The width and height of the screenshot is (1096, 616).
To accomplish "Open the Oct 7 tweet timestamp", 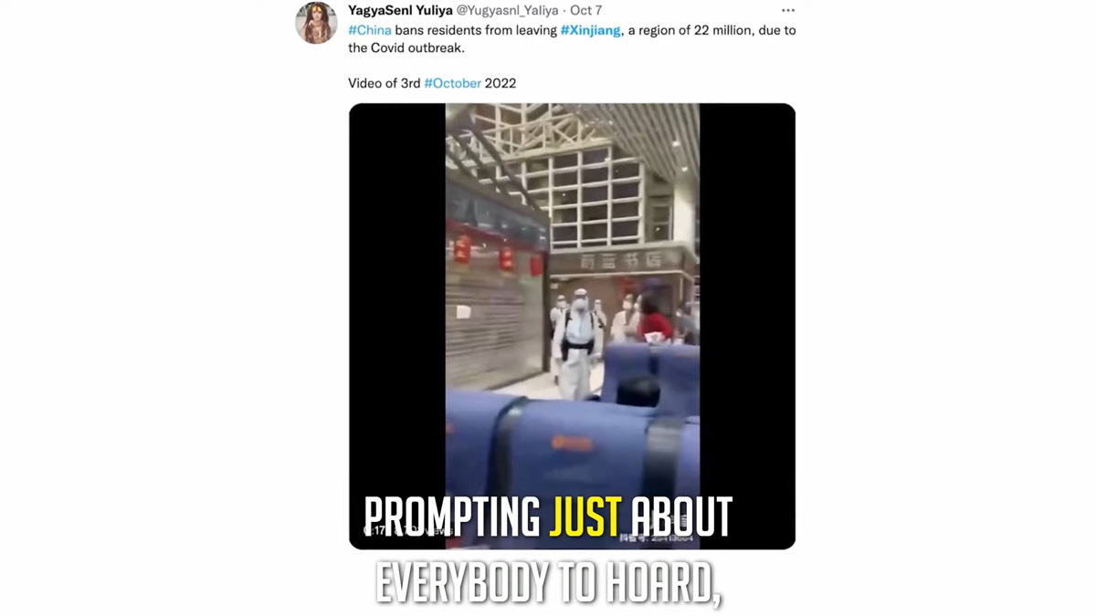I will coord(586,11).
